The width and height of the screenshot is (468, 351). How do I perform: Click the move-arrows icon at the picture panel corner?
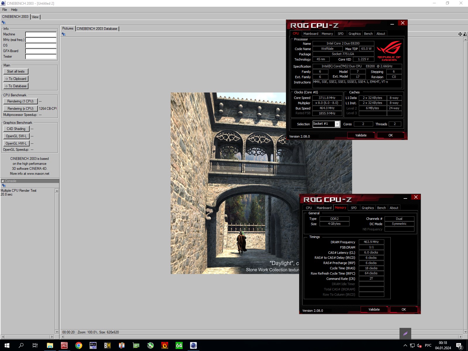click(x=460, y=34)
